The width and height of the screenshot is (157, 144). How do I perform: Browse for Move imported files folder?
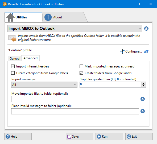point(143,99)
